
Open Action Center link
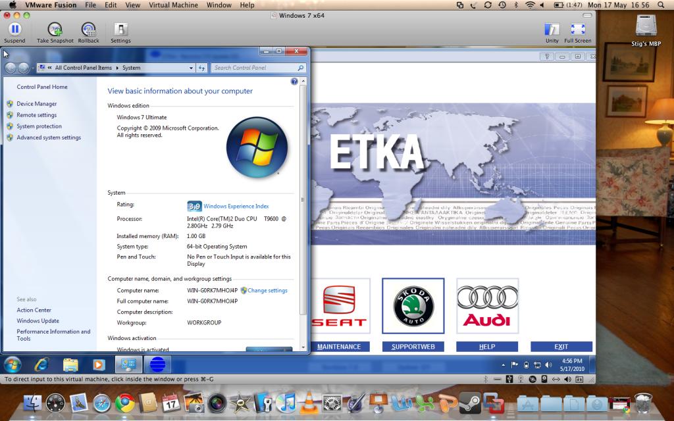pos(34,310)
